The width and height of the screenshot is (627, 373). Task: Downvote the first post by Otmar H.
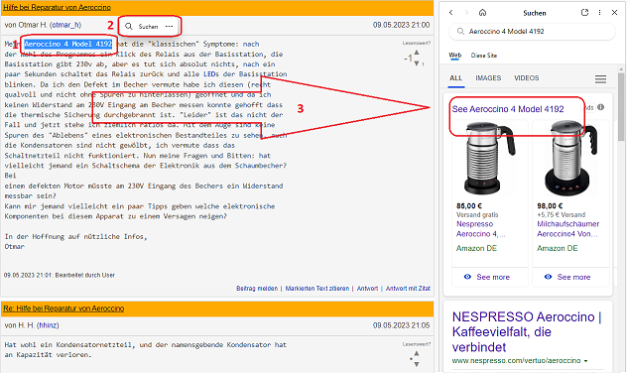[x=417, y=63]
